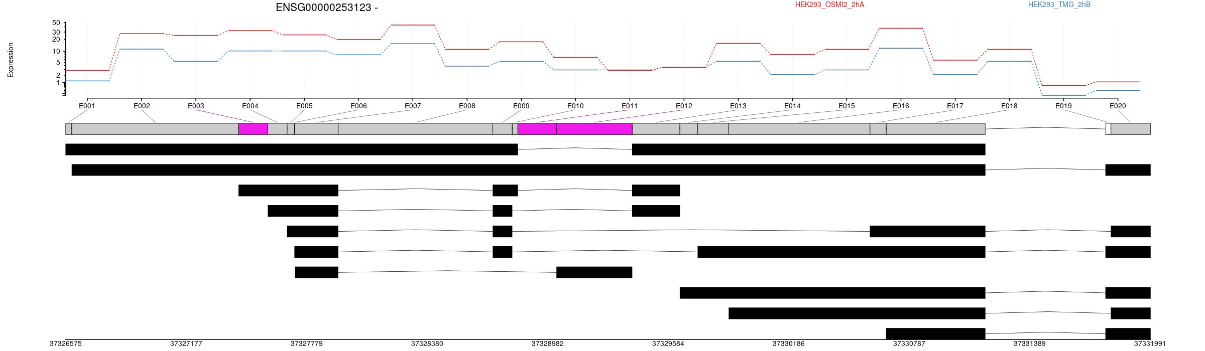The width and height of the screenshot is (1205, 351).
Task: Click genomic coordinate 37327779
Action: (306, 343)
